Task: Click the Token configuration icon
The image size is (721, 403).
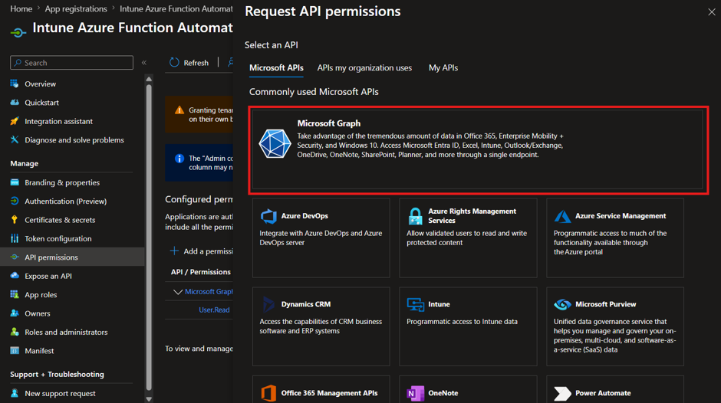Action: click(x=15, y=238)
